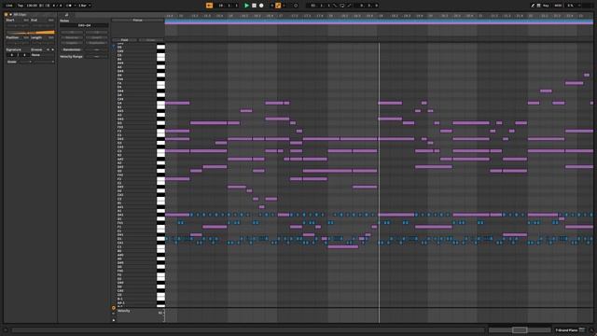Open the Notes tab icon in clip view
The height and width of the screenshot is (336, 597).
point(66,15)
